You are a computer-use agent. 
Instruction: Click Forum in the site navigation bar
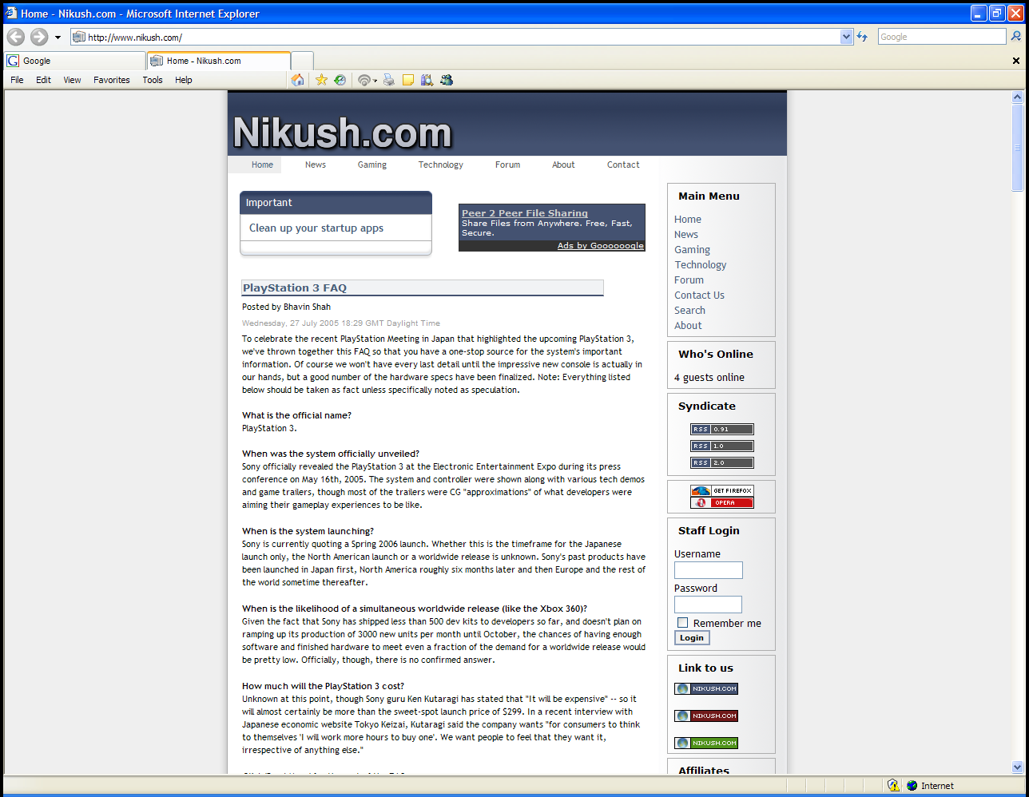(507, 165)
